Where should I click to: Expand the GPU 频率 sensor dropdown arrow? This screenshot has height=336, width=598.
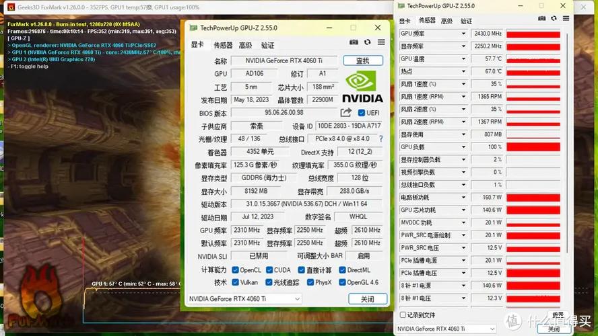tap(463, 34)
